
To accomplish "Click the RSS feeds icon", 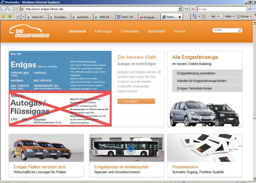I will 204,16.
